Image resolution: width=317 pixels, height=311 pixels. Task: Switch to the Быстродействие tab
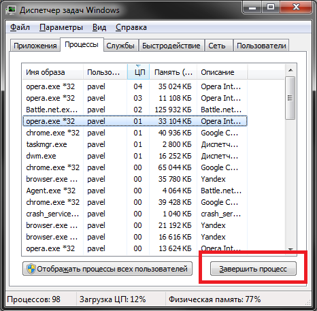pos(171,46)
